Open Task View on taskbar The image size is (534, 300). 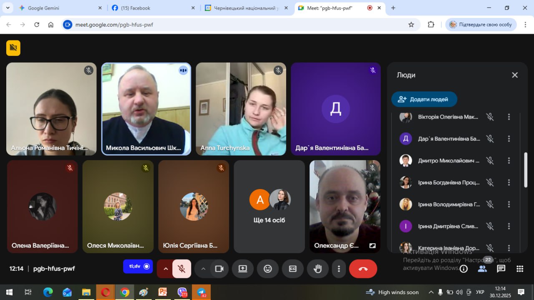pos(28,292)
